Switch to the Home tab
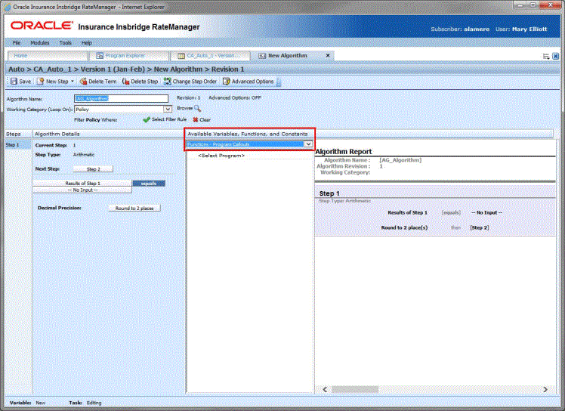Screen dimensions: 565x411 click(48, 55)
